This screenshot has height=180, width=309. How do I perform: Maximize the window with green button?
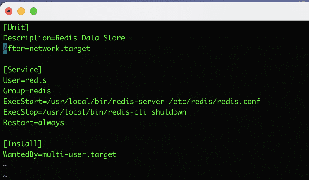coord(34,12)
